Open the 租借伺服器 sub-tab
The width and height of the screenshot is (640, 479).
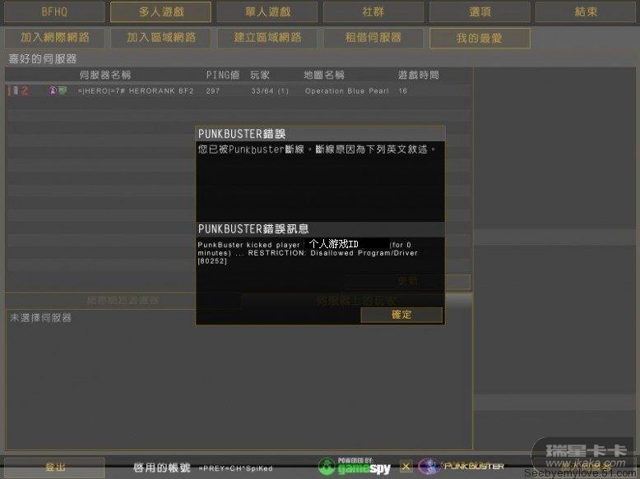point(373,38)
